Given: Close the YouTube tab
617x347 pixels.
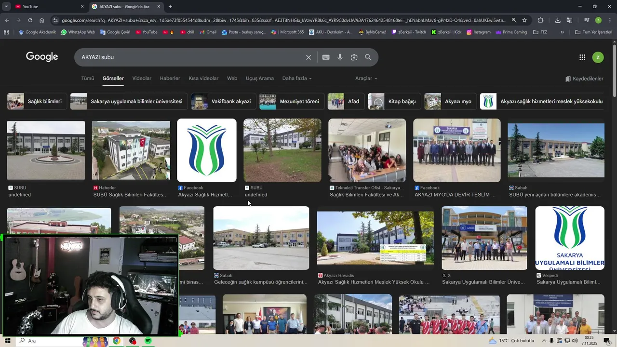Looking at the screenshot, I should point(82,7).
